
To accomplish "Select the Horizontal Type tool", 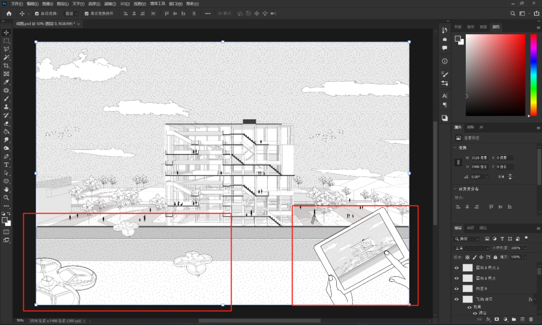I will pos(6,165).
